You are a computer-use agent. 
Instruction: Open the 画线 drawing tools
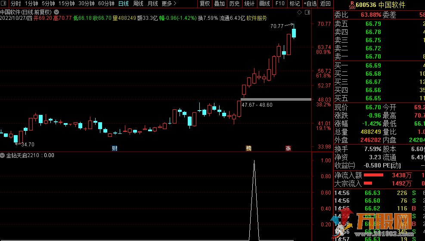(x=264, y=3)
